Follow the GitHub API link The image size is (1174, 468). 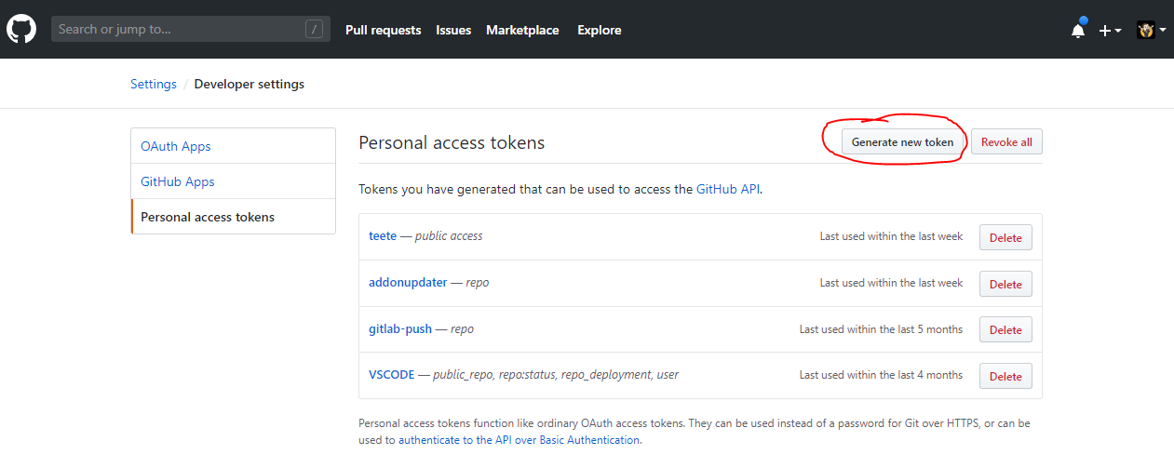728,189
